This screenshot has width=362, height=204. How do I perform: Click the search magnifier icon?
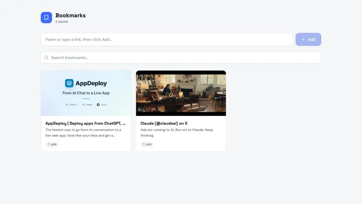(46, 57)
